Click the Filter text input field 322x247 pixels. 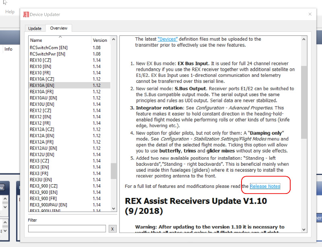(67, 228)
